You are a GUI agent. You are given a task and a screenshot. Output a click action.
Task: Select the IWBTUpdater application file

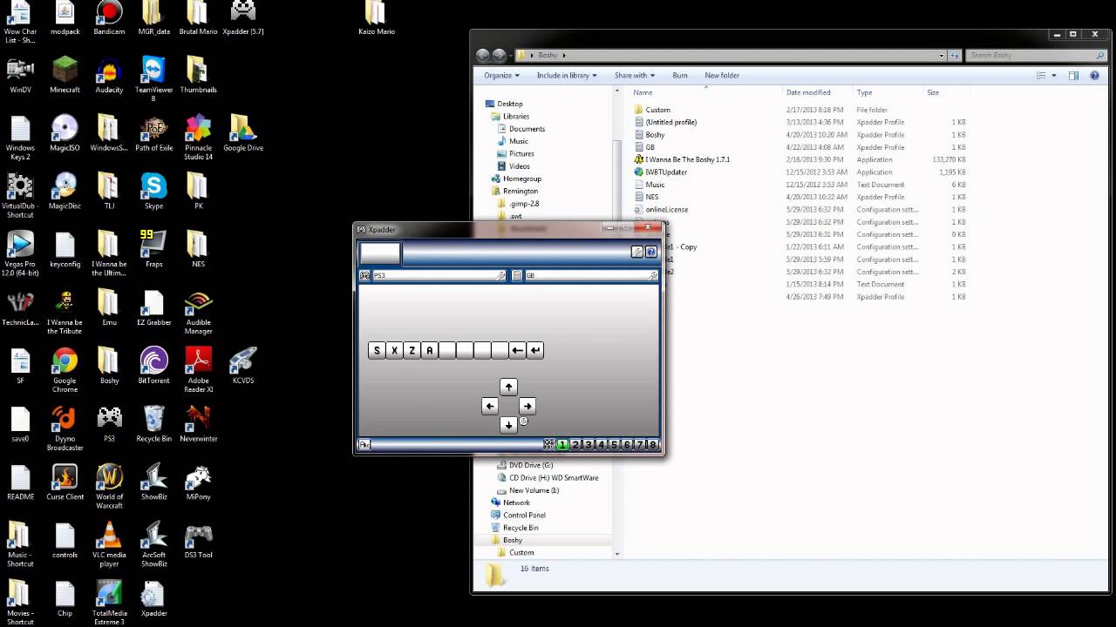point(666,172)
